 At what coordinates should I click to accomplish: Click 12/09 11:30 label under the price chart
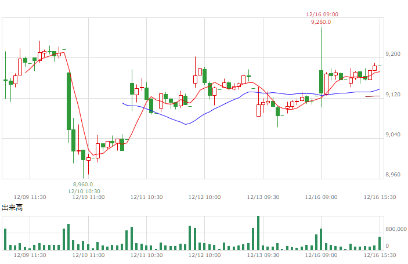click(x=30, y=197)
